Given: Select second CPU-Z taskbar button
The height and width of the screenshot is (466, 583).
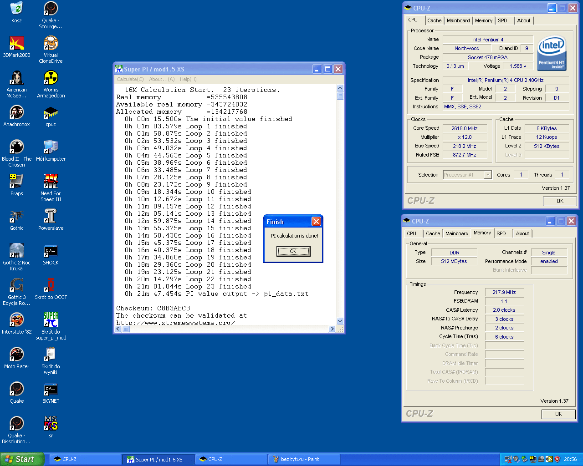Looking at the screenshot, I should pos(231,460).
